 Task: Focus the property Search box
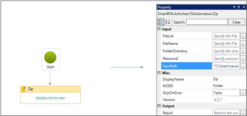tap(207, 22)
